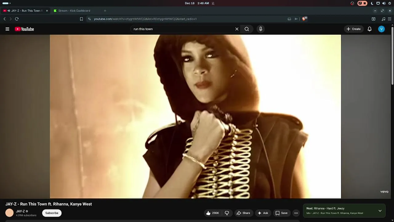Open the clock and calendar panel
This screenshot has width=394, height=222.
coord(197,3)
